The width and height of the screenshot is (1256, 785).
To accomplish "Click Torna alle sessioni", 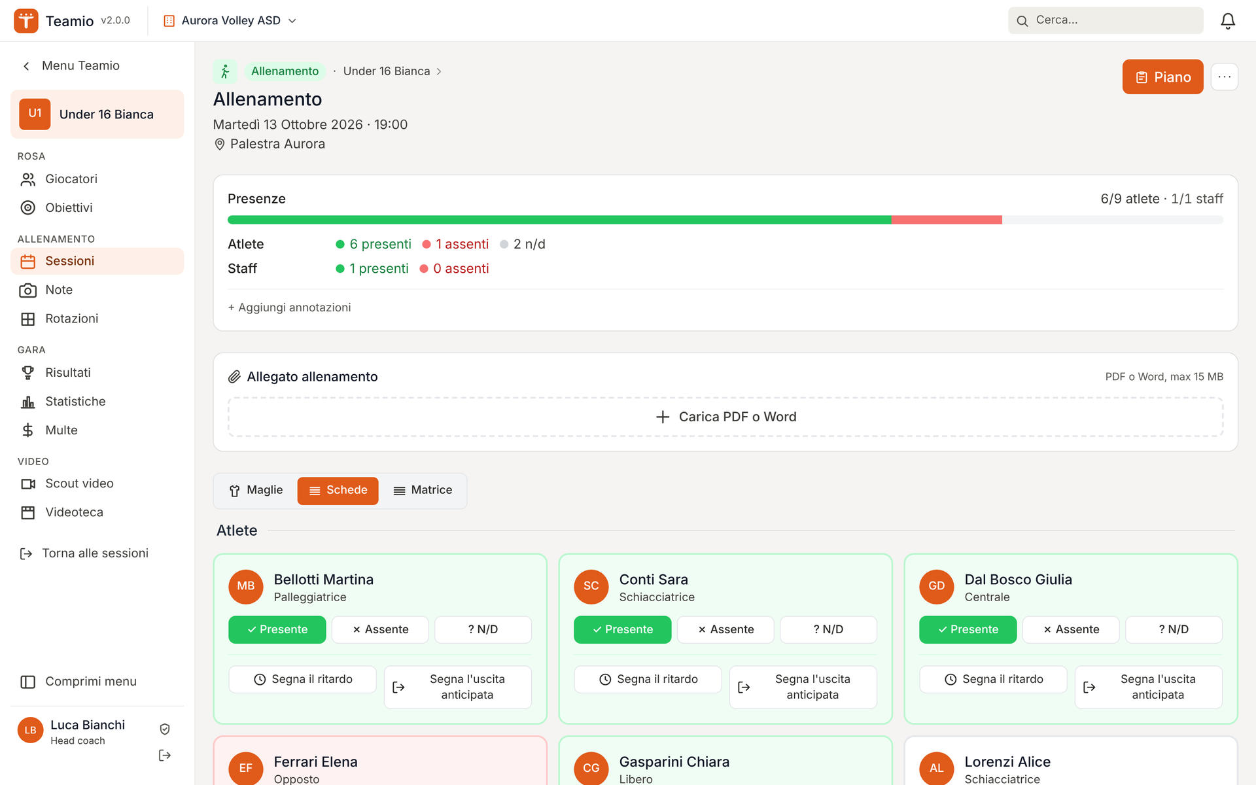I will click(x=85, y=553).
